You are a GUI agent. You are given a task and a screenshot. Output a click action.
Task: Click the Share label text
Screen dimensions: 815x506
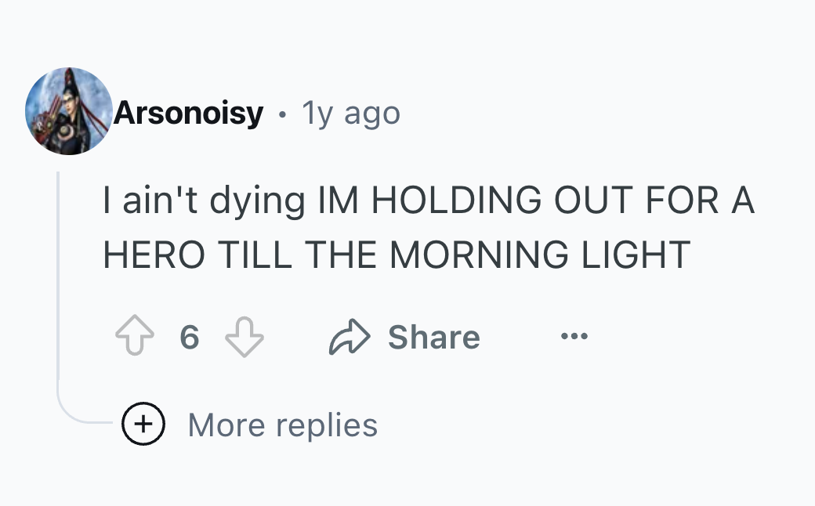pos(434,337)
